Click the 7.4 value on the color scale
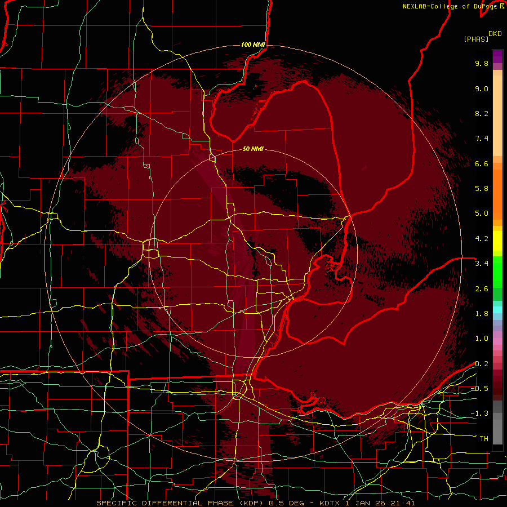 tap(482, 139)
